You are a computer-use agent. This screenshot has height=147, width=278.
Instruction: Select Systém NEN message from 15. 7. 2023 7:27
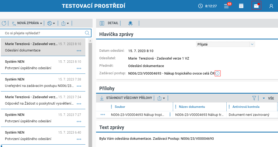[43, 118]
